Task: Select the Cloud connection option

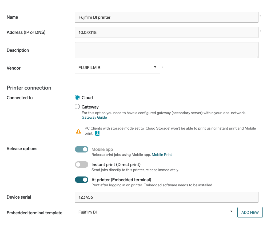Action: click(77, 98)
